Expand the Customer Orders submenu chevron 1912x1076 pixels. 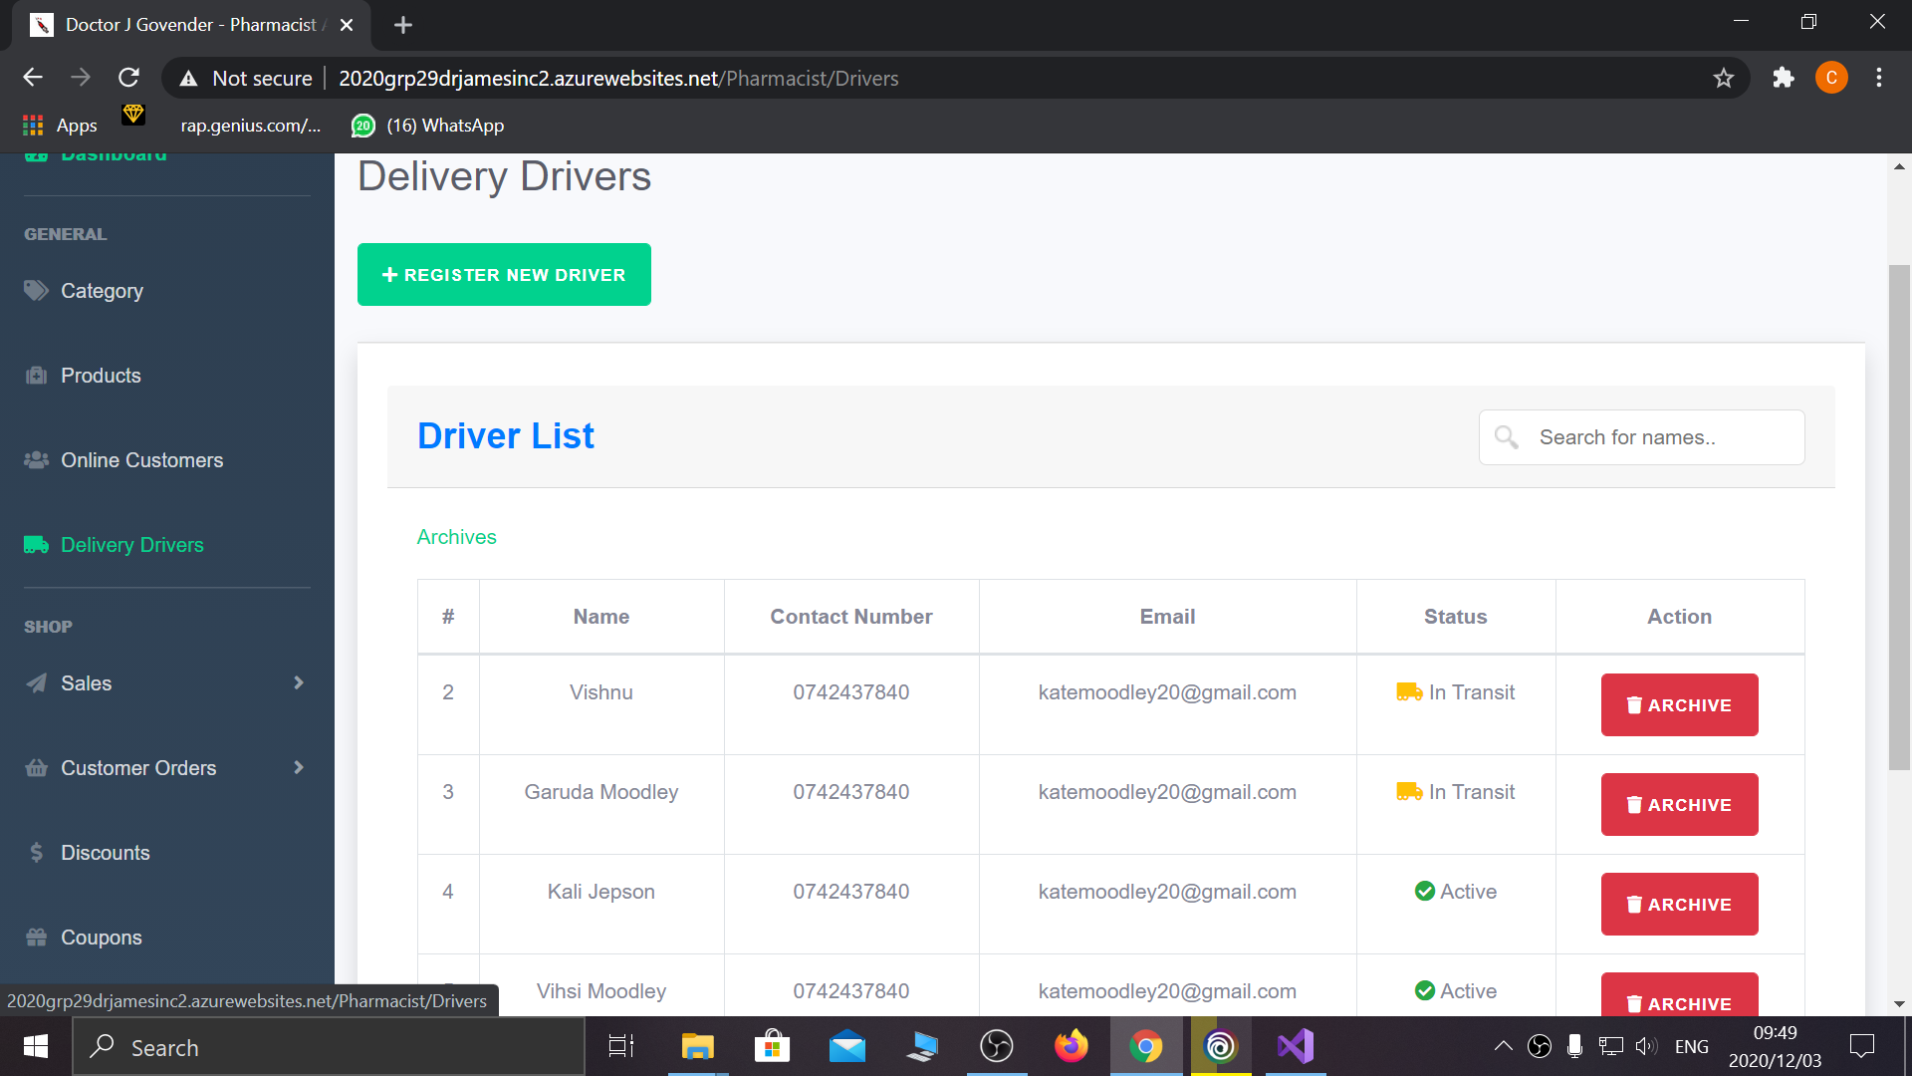coord(298,768)
